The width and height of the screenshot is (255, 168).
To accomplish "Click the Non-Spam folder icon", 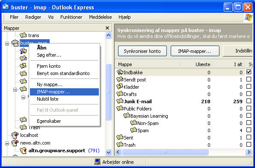I will 133,123.
